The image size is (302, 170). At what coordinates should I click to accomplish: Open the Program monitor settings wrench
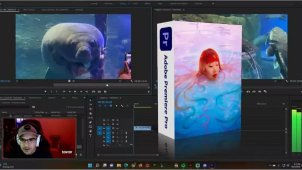click(x=287, y=81)
